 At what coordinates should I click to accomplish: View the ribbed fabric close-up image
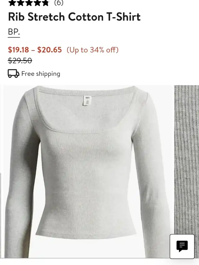pos(187,159)
